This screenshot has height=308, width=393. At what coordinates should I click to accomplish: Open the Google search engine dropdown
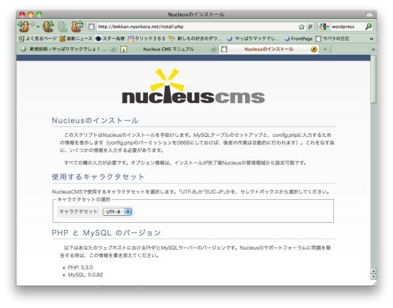pos(324,26)
